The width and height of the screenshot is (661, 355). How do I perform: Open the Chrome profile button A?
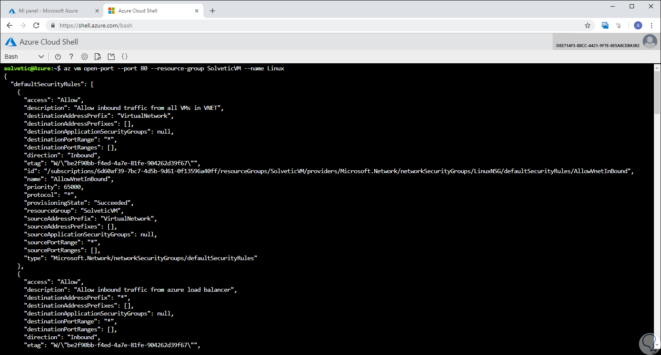tap(638, 25)
